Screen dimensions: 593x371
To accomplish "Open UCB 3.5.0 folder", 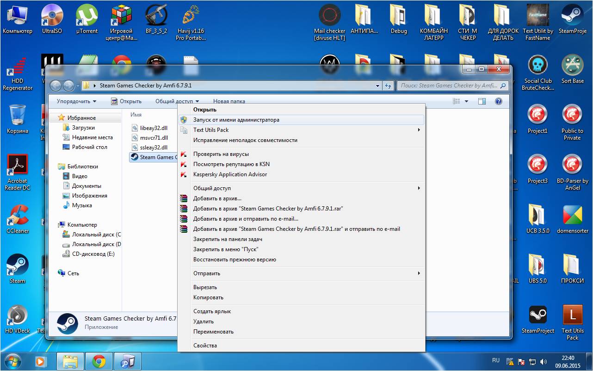I will coord(537,219).
